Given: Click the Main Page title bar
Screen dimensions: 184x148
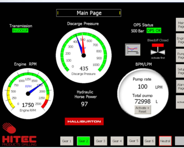Looking at the screenshot, I should 89,13.
